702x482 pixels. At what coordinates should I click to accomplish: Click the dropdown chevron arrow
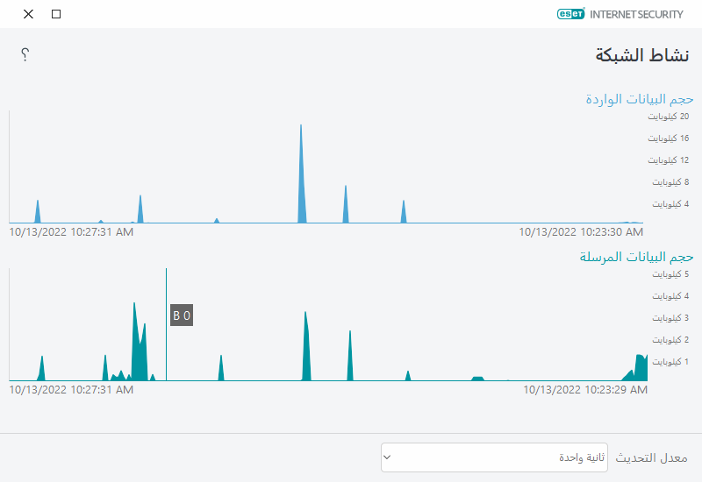click(x=387, y=457)
